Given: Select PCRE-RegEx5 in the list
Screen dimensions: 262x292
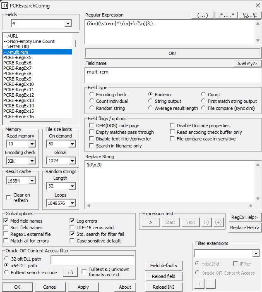Looking at the screenshot, I should 38,57.
